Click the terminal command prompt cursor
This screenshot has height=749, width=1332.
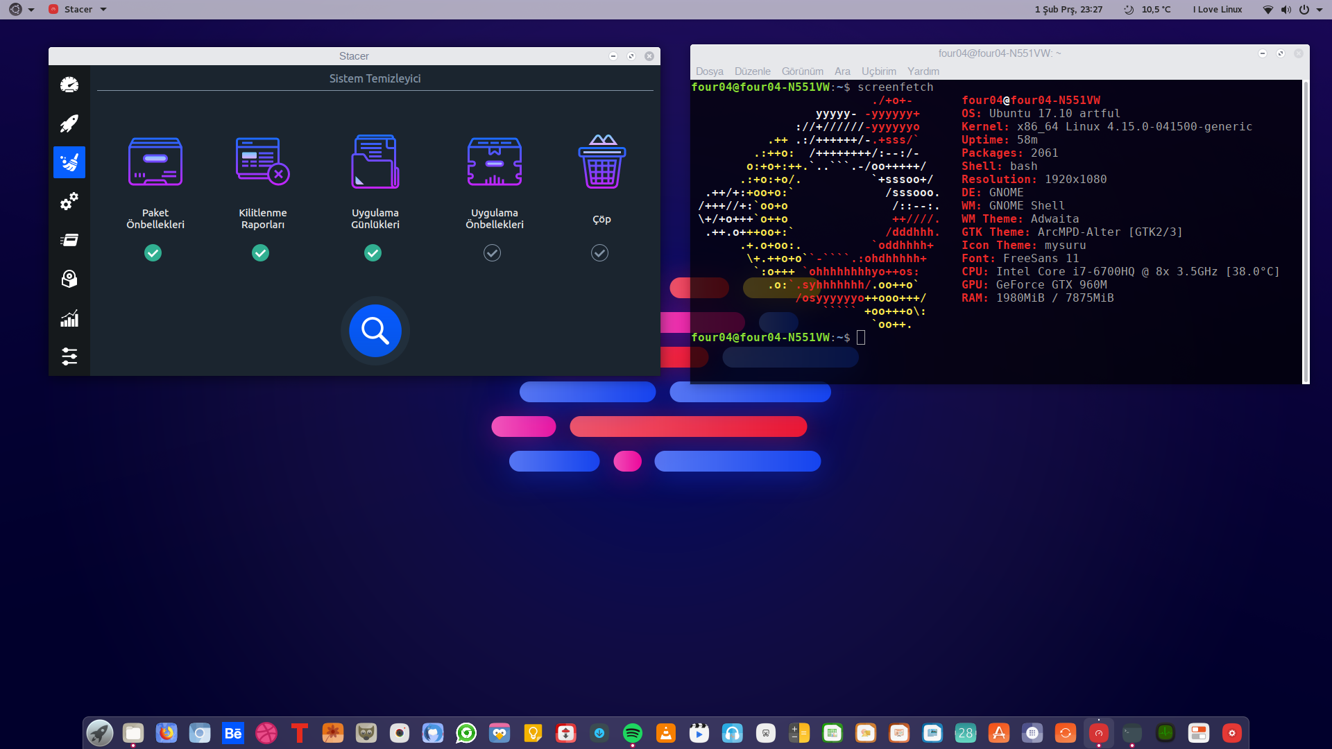click(x=861, y=338)
